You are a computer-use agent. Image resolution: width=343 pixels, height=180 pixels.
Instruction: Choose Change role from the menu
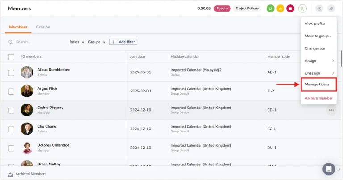tap(314, 48)
